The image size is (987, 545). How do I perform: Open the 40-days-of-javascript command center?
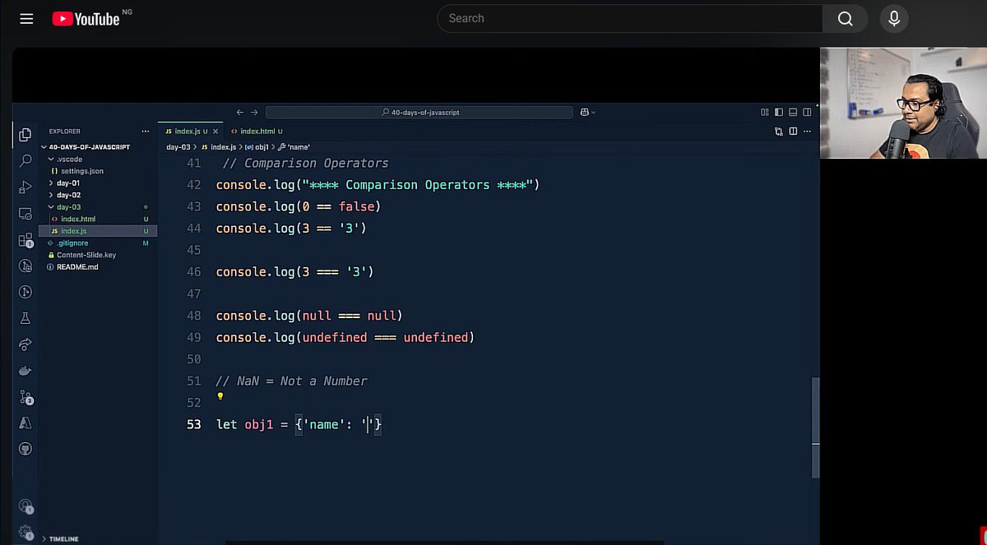tap(419, 112)
